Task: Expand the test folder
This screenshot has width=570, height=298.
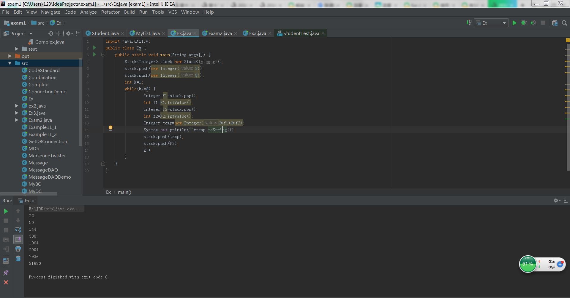Action: point(17,49)
